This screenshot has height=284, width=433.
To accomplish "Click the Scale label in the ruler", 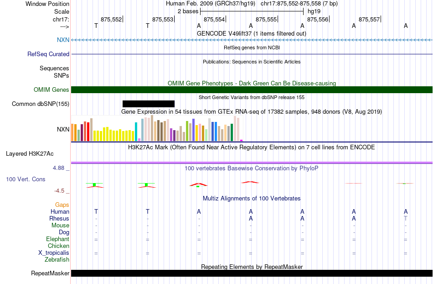I will [x=62, y=11].
